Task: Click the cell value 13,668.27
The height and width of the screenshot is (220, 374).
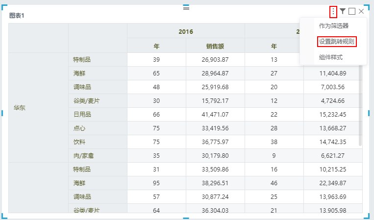Action: click(x=333, y=128)
